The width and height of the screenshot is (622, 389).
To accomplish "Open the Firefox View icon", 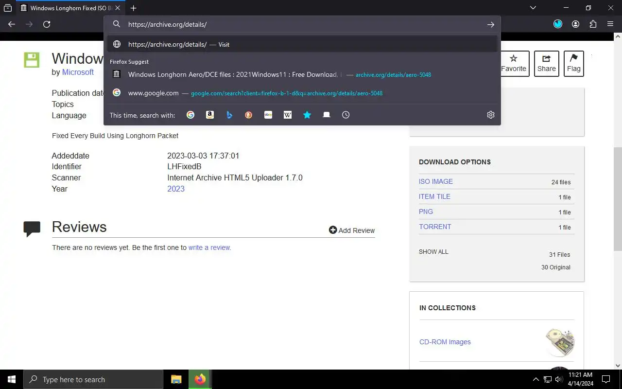I will (x=8, y=8).
